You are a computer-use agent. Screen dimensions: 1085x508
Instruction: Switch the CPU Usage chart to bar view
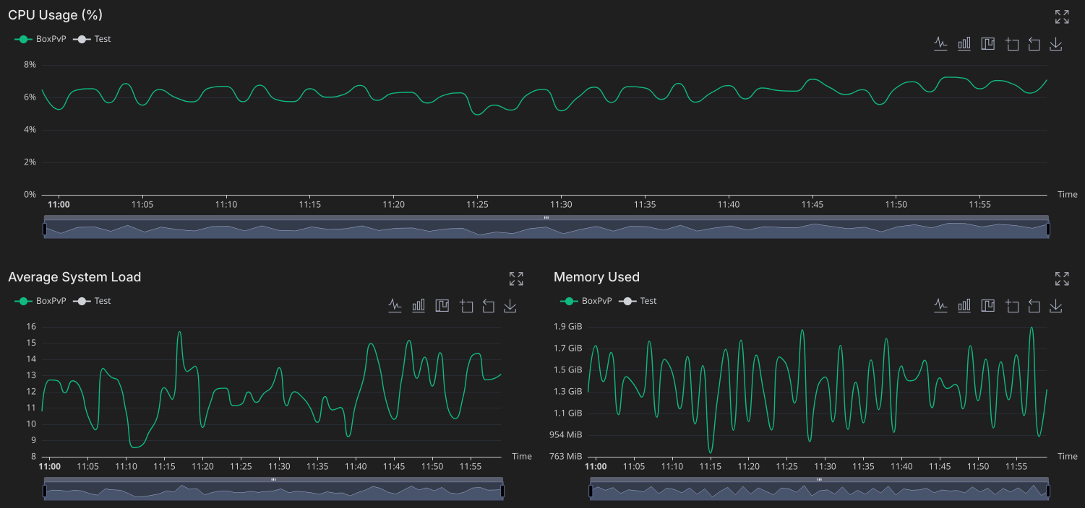click(964, 43)
